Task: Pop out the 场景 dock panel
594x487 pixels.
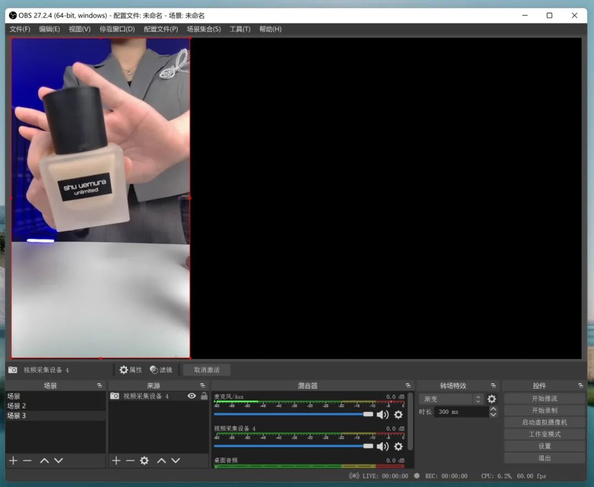Action: point(99,385)
